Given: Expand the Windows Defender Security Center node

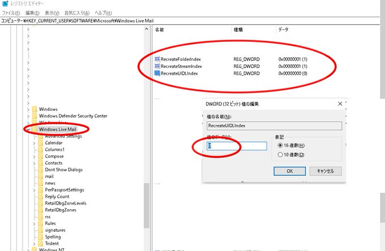Looking at the screenshot, I should (x=28, y=116).
